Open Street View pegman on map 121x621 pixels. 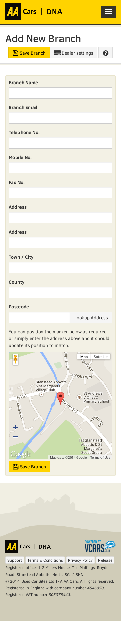(x=15, y=359)
